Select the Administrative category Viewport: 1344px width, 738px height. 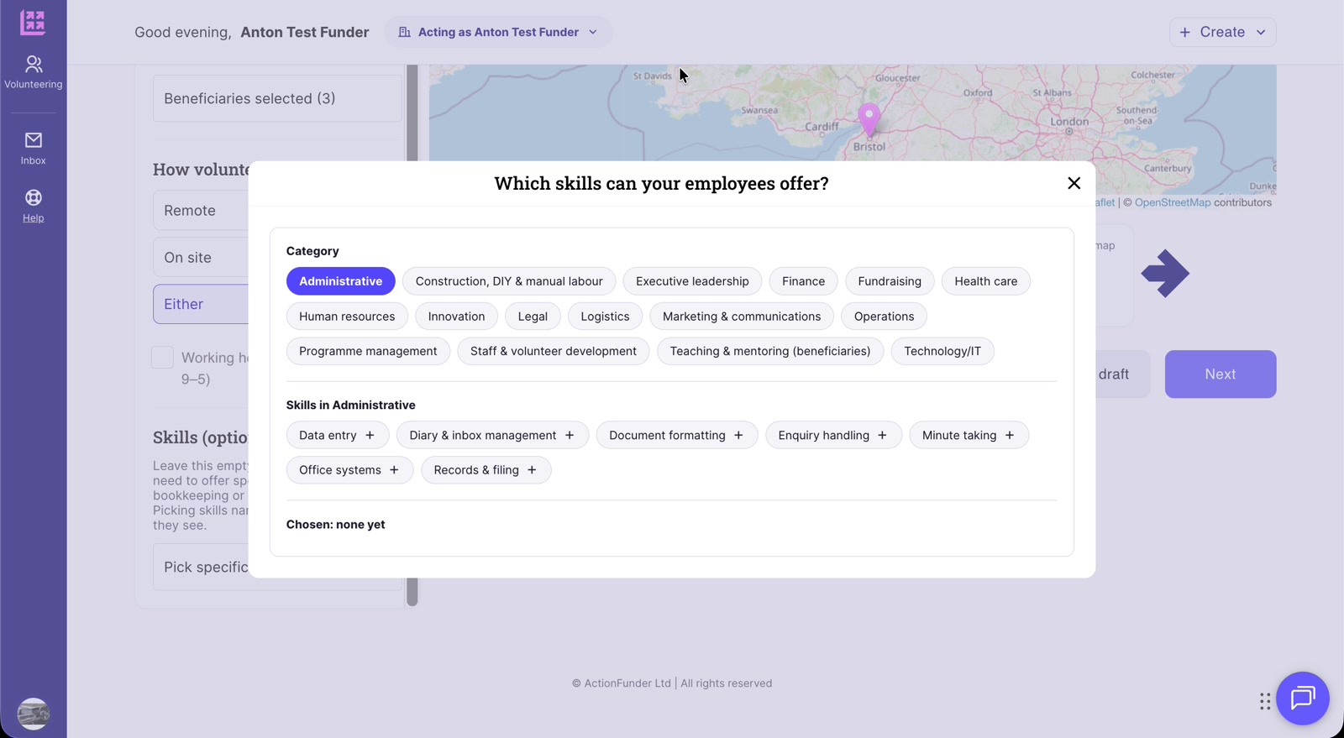pyautogui.click(x=341, y=281)
